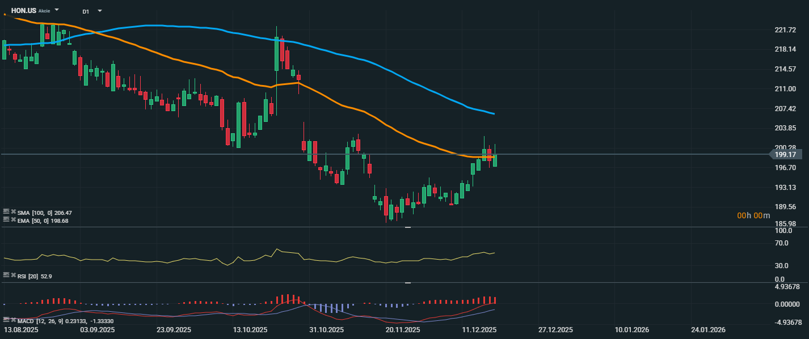Click date label 24.01.2026 on time axis
The height and width of the screenshot is (339, 809).
(x=709, y=330)
